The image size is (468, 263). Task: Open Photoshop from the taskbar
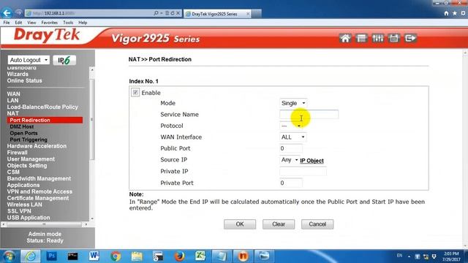[52, 256]
